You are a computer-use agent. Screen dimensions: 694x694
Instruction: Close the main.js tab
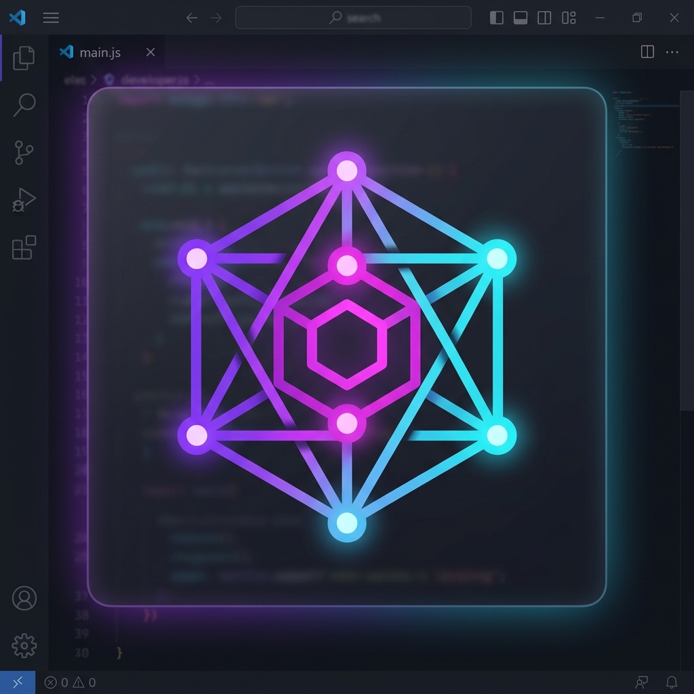(x=150, y=52)
